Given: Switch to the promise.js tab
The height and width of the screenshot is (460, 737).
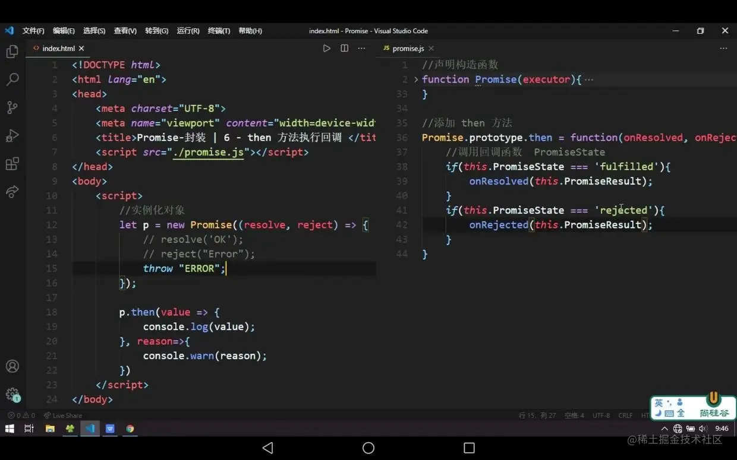Looking at the screenshot, I should [x=408, y=48].
